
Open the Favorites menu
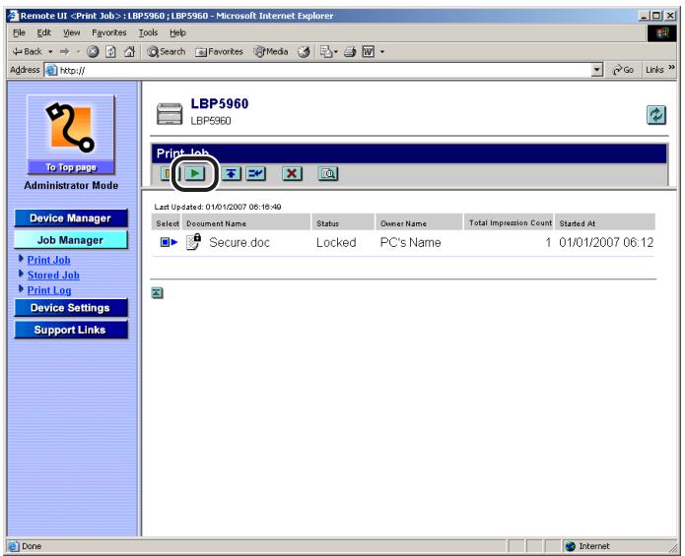point(108,32)
